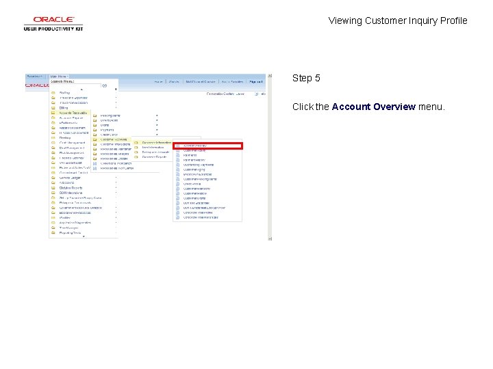The image size is (493, 369).
Task: Click page icon beside Payment History
Action: pyautogui.click(x=177, y=160)
